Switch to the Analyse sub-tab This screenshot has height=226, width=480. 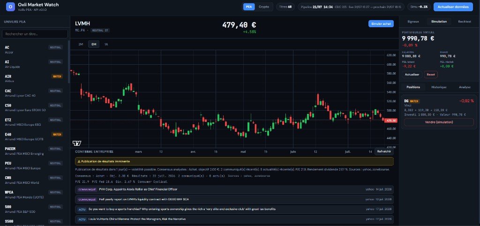[465, 87]
